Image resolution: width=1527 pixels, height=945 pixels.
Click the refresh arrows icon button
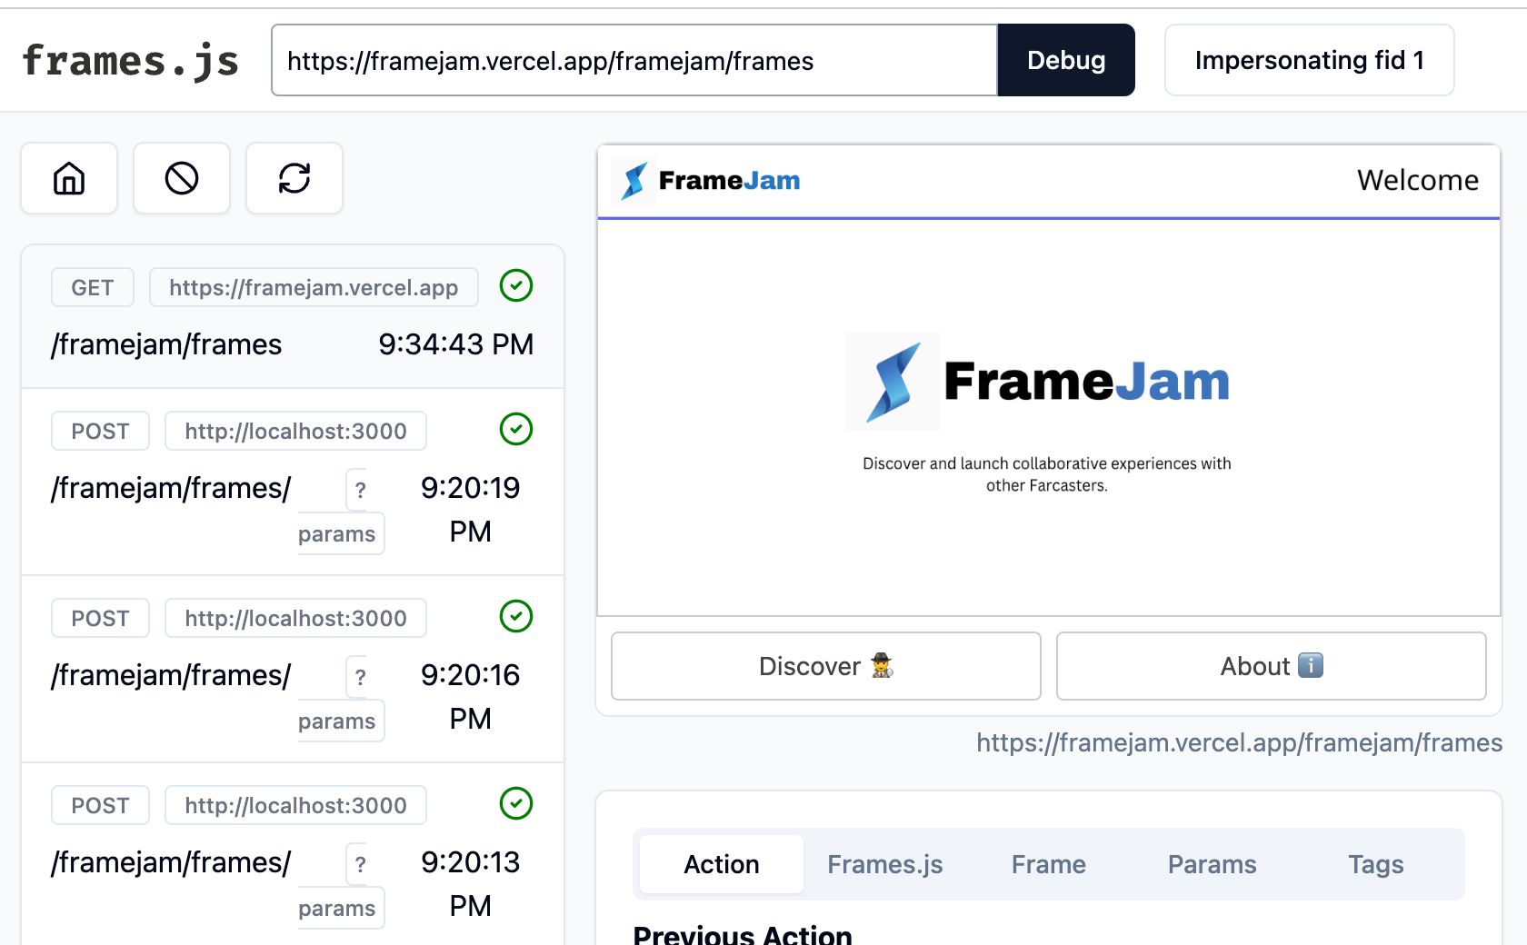pos(294,178)
